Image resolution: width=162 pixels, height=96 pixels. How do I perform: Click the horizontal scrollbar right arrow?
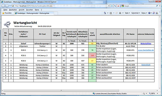(x=157, y=90)
